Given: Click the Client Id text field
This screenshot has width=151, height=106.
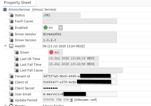Looking at the screenshot, I should pyautogui.click(x=80, y=82).
